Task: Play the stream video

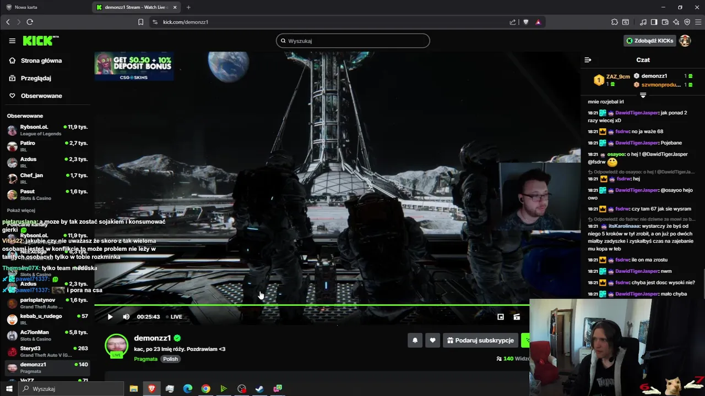Action: [110, 317]
